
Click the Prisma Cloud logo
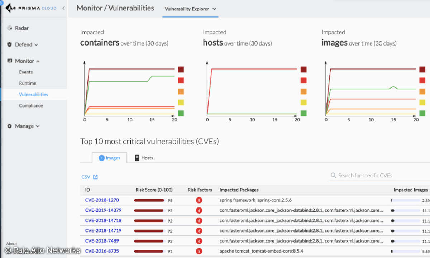click(31, 8)
